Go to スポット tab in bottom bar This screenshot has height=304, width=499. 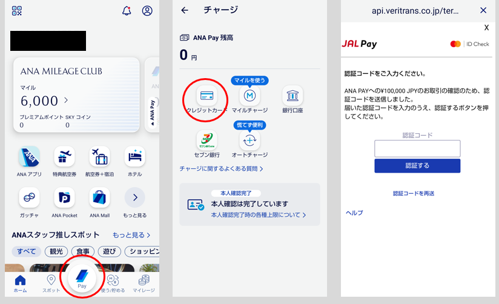click(51, 284)
